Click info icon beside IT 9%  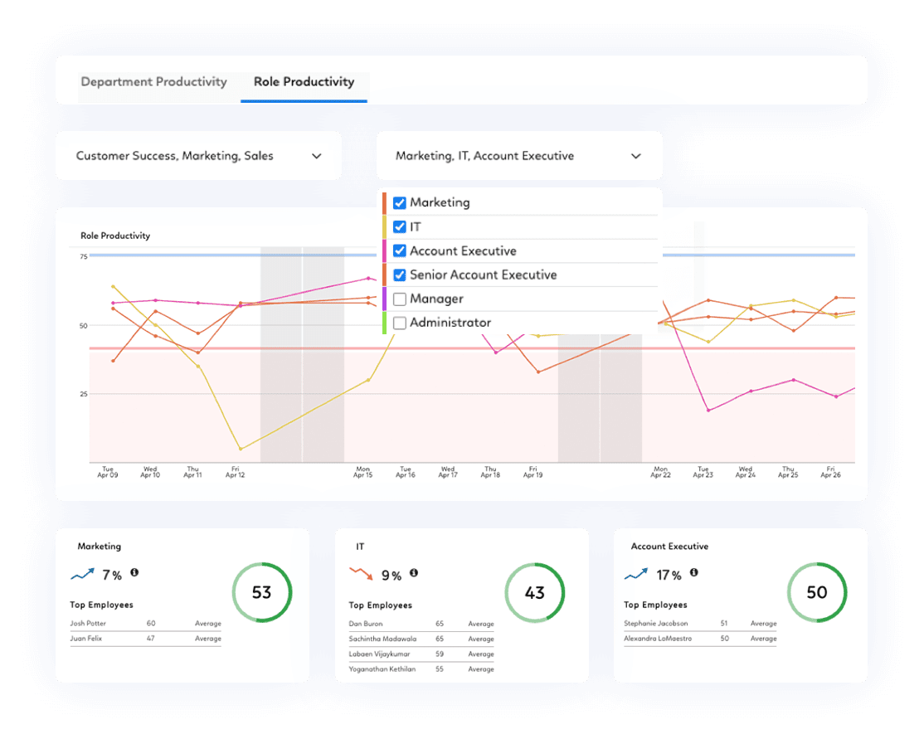[x=414, y=572]
